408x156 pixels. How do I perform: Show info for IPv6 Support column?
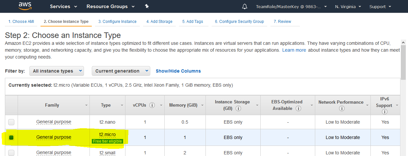[x=384, y=112]
